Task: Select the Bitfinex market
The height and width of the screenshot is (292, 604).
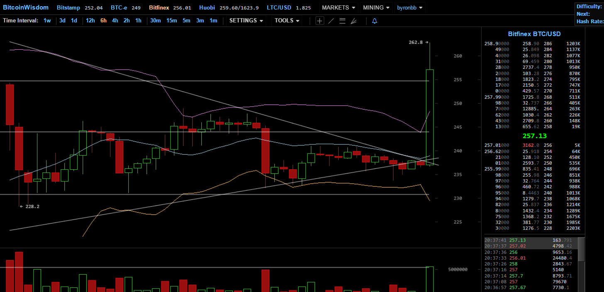Action: 159,7
